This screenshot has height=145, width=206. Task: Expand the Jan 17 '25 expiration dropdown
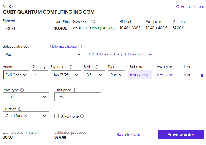pos(65,75)
